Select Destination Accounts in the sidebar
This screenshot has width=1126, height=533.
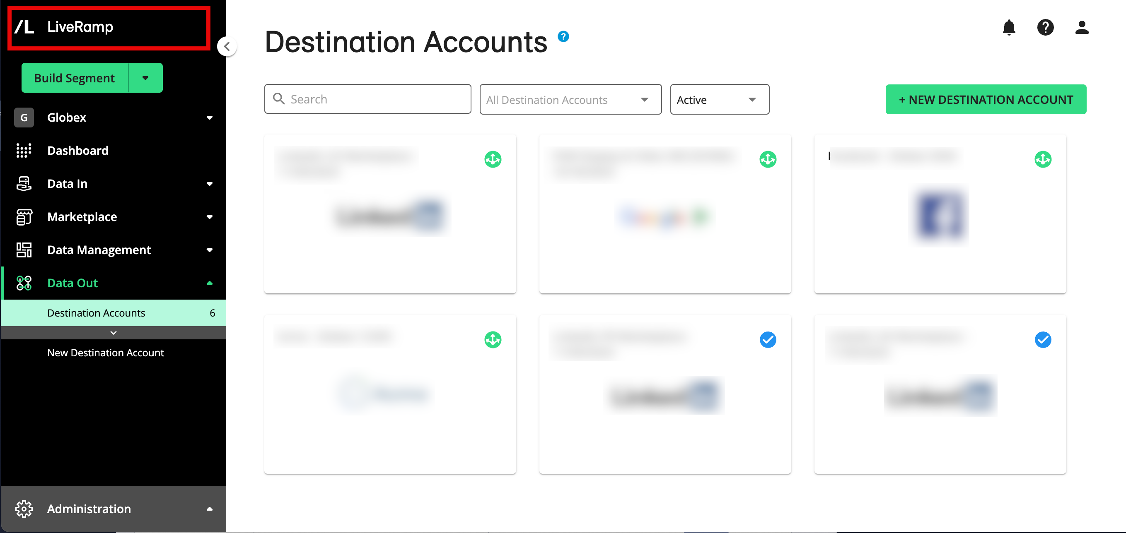click(x=114, y=313)
